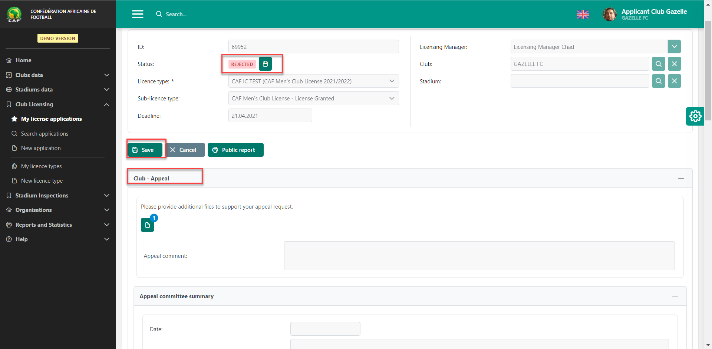Click the search icon for Stadium field
This screenshot has width=712, height=349.
click(658, 81)
